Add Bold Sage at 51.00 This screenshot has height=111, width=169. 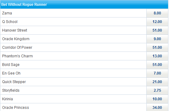point(157,65)
